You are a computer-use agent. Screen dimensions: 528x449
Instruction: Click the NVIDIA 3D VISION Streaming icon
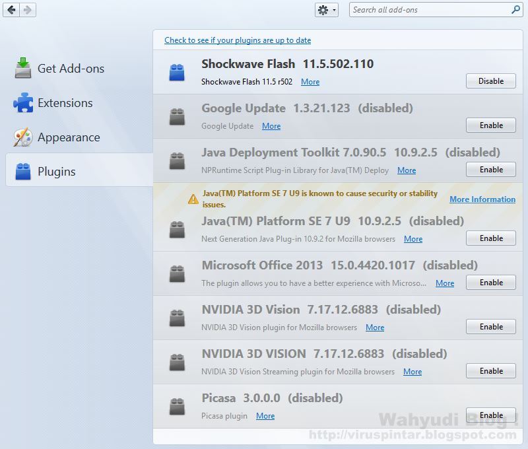point(177,362)
